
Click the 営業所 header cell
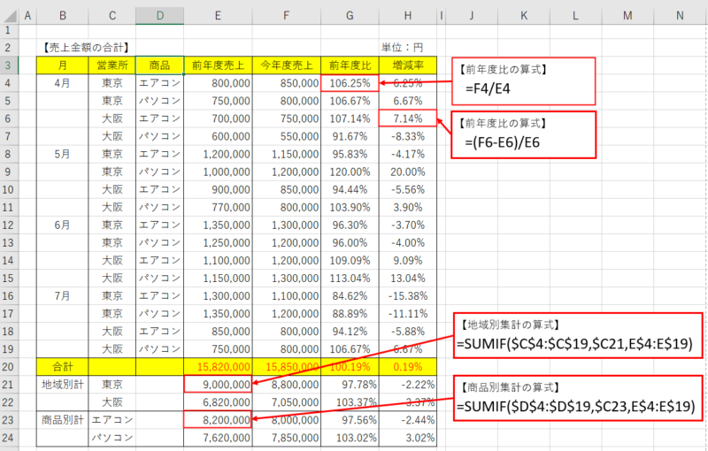tap(112, 65)
